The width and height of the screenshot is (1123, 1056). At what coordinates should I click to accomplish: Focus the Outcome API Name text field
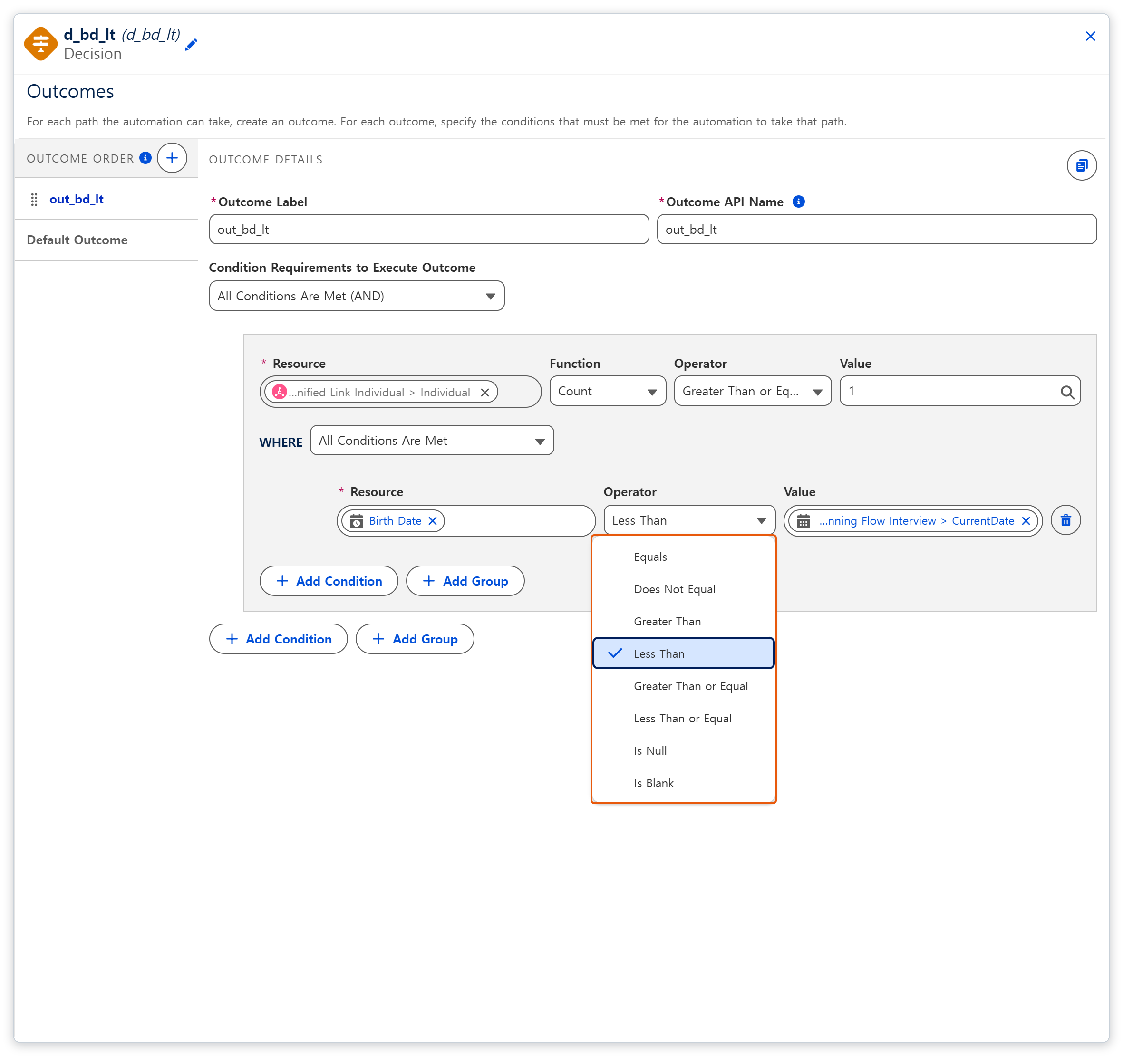(877, 229)
